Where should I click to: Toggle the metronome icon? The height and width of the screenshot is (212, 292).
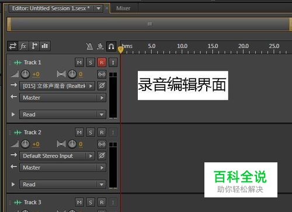(x=89, y=46)
